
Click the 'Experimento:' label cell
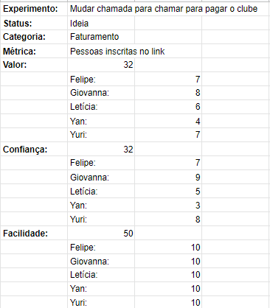point(34,9)
